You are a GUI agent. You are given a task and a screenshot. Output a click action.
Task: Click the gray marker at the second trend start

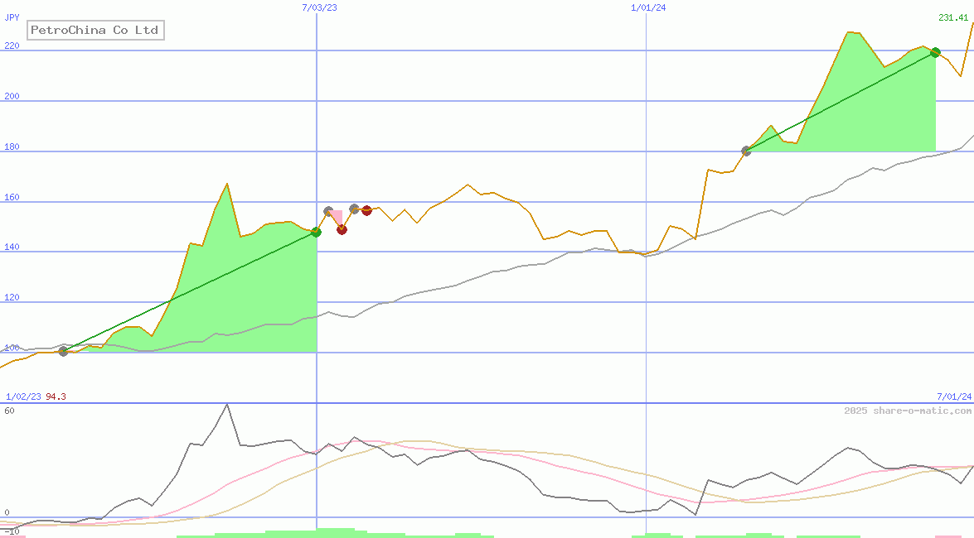[746, 150]
